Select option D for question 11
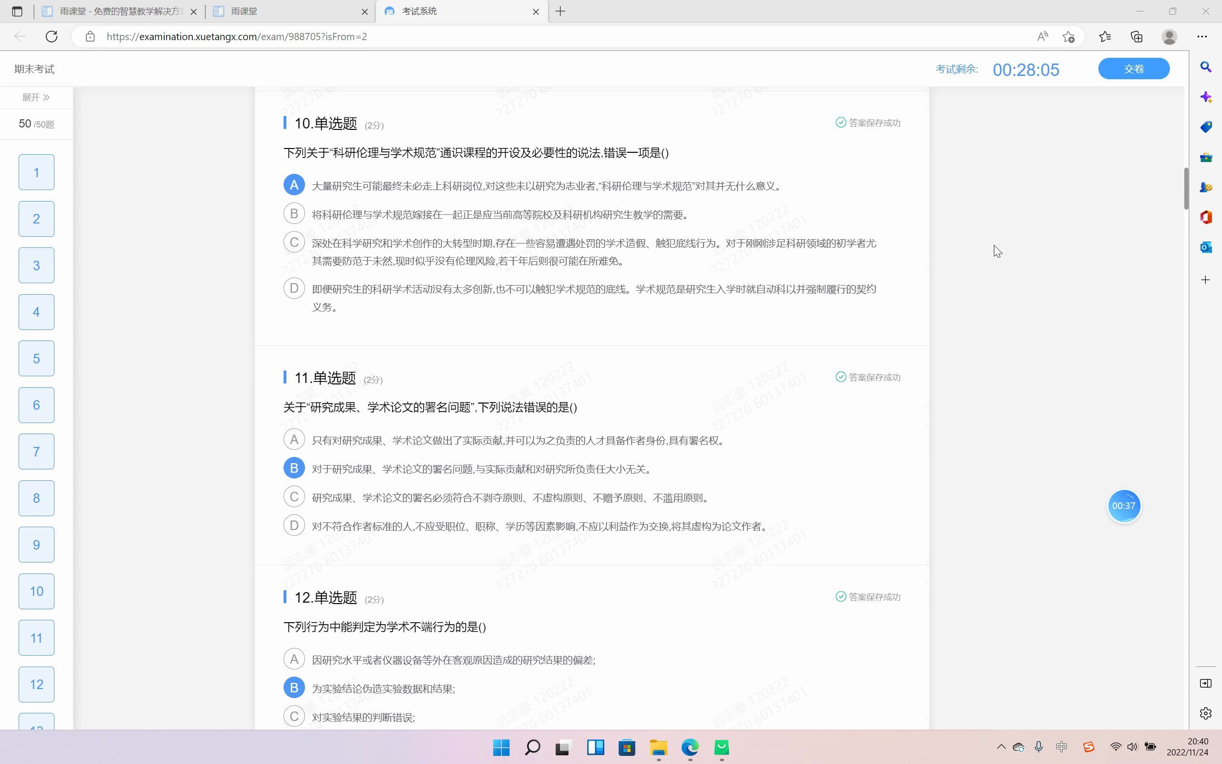 (294, 526)
